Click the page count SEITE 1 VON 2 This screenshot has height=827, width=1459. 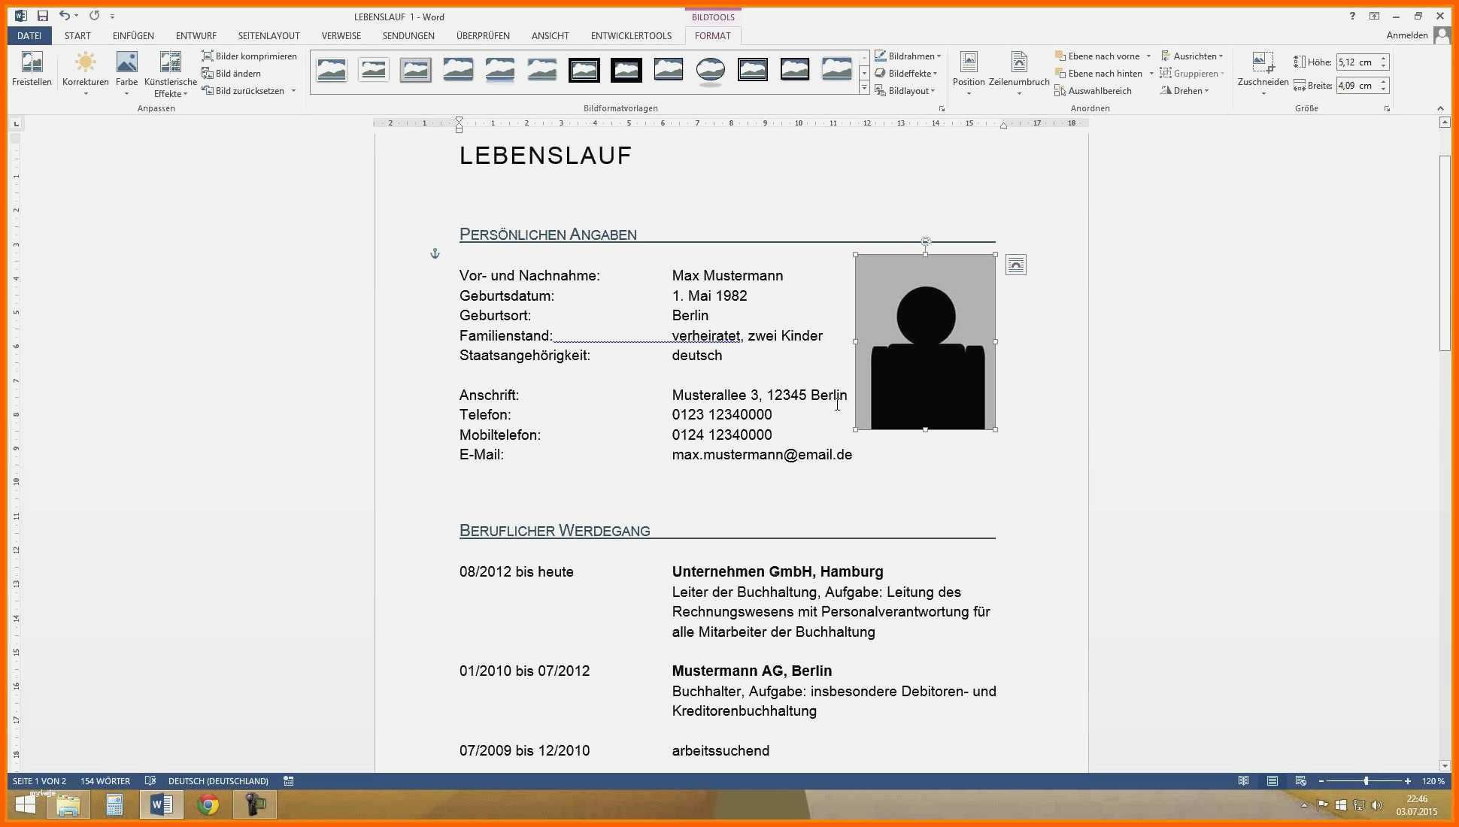[x=39, y=781]
